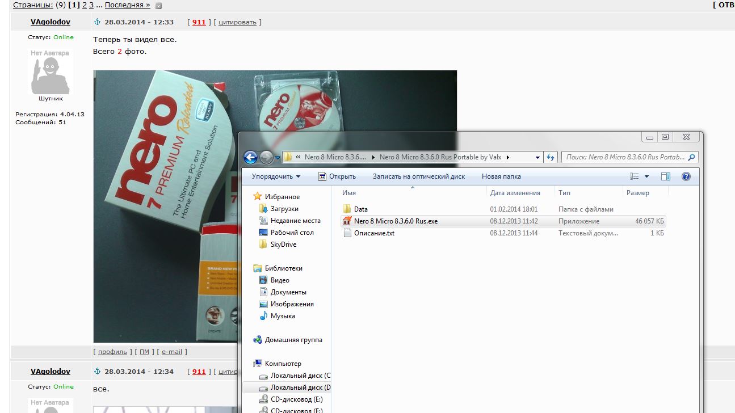
Task: Sort by the Размер column header
Action: 645,193
